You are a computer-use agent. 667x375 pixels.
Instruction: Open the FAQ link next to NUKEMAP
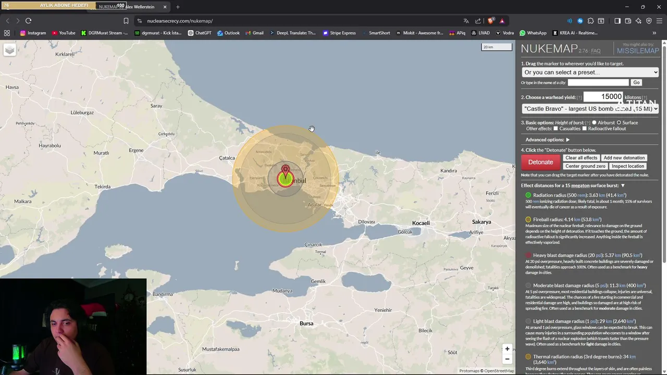pyautogui.click(x=595, y=51)
